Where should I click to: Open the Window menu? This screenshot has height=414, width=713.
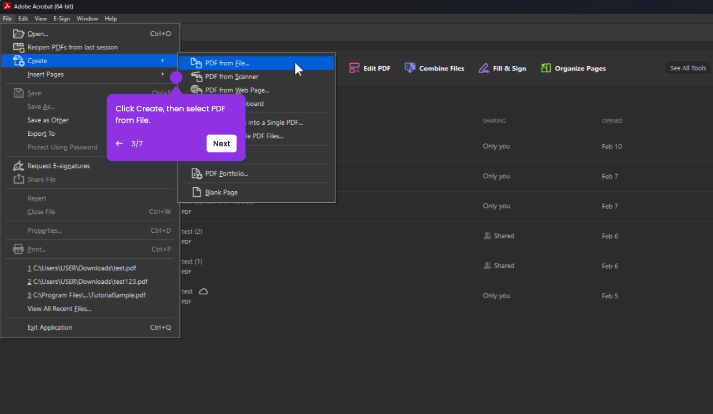pyautogui.click(x=87, y=19)
